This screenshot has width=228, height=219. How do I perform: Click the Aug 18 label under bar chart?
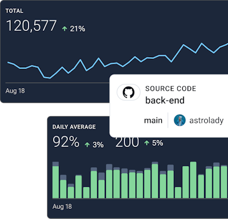coord(62,207)
